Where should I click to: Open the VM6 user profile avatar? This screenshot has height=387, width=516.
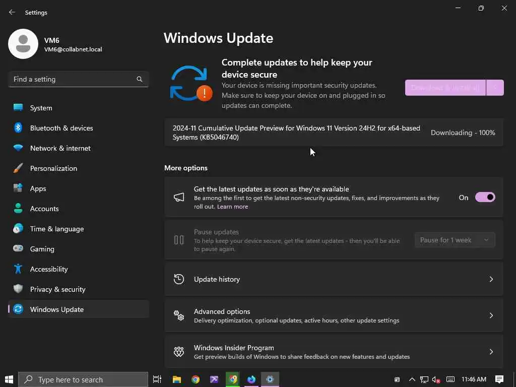(x=23, y=44)
